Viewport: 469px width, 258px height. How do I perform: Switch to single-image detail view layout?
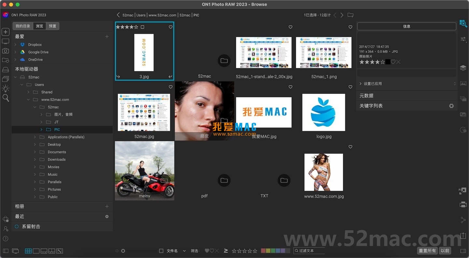coord(36,251)
